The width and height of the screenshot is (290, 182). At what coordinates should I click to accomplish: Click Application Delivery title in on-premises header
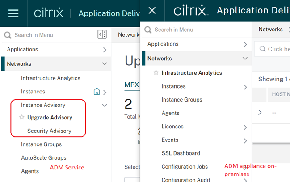coord(253,10)
